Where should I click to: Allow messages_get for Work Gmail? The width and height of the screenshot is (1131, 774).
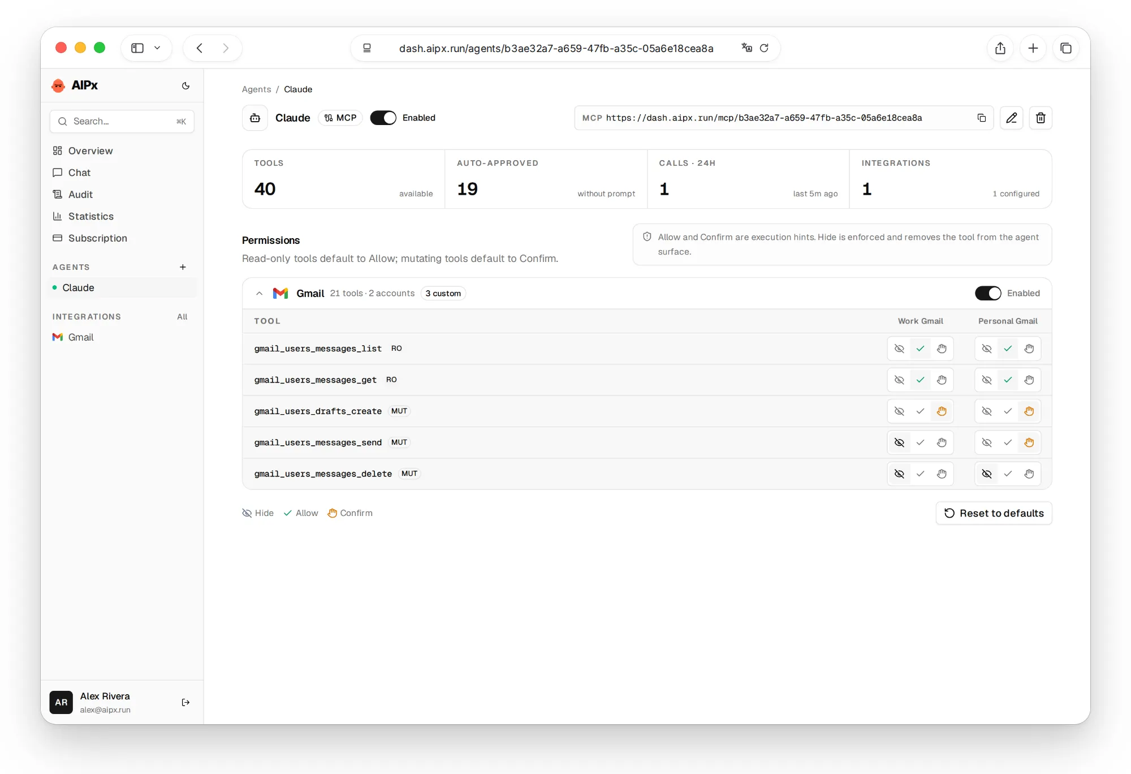(920, 380)
